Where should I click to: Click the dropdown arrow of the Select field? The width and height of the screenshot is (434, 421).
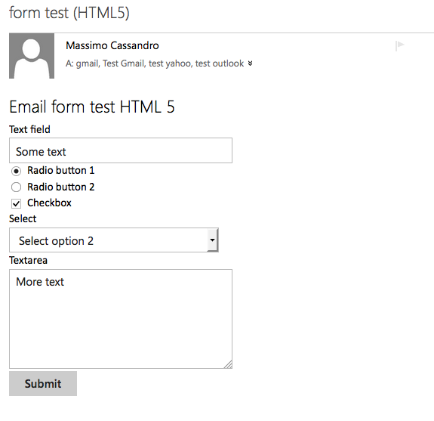(212, 240)
